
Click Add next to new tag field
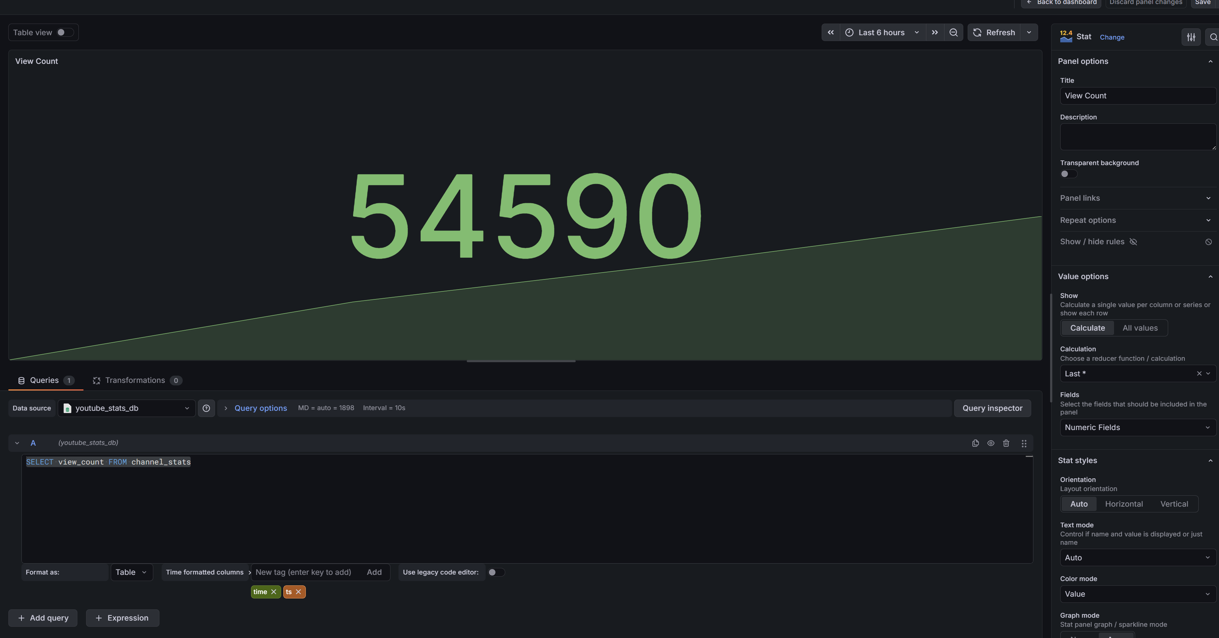pos(374,572)
